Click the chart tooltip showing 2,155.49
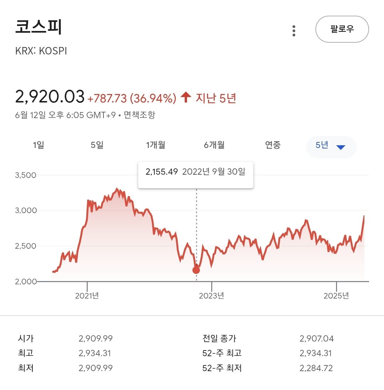This screenshot has height=390, width=384. (x=196, y=175)
